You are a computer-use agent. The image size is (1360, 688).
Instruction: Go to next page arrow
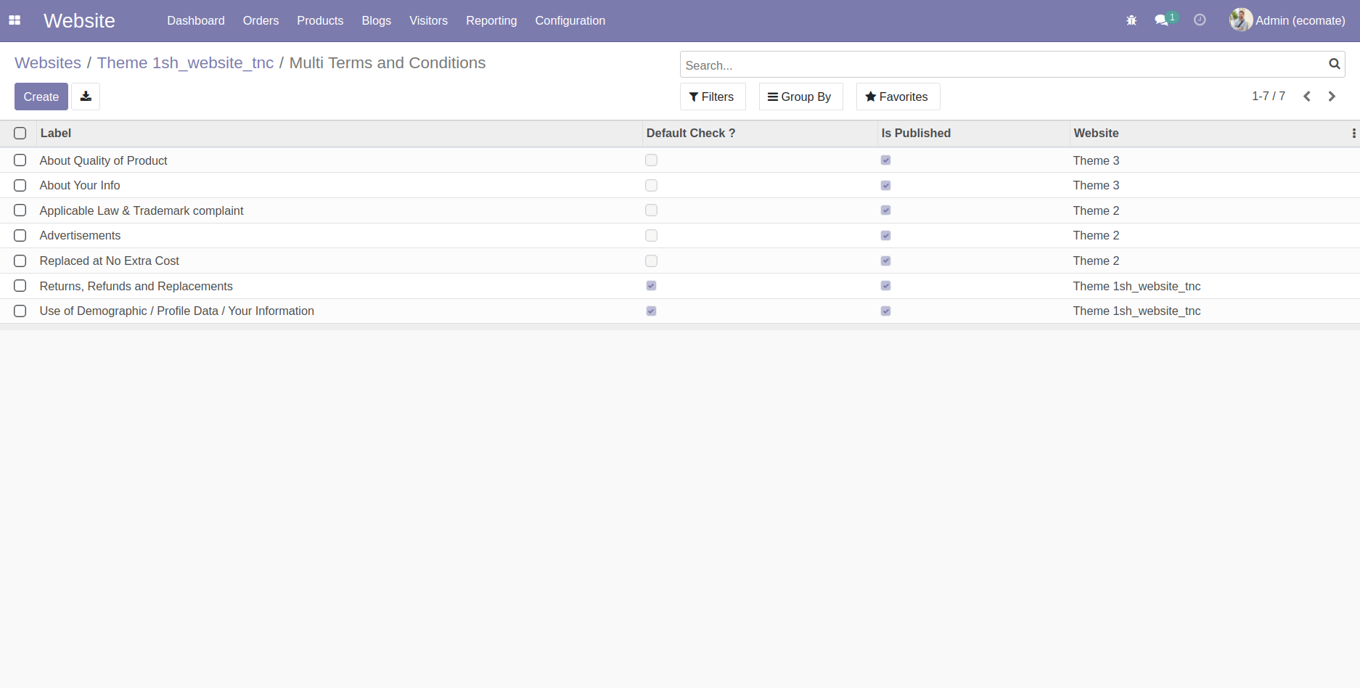[x=1332, y=97]
